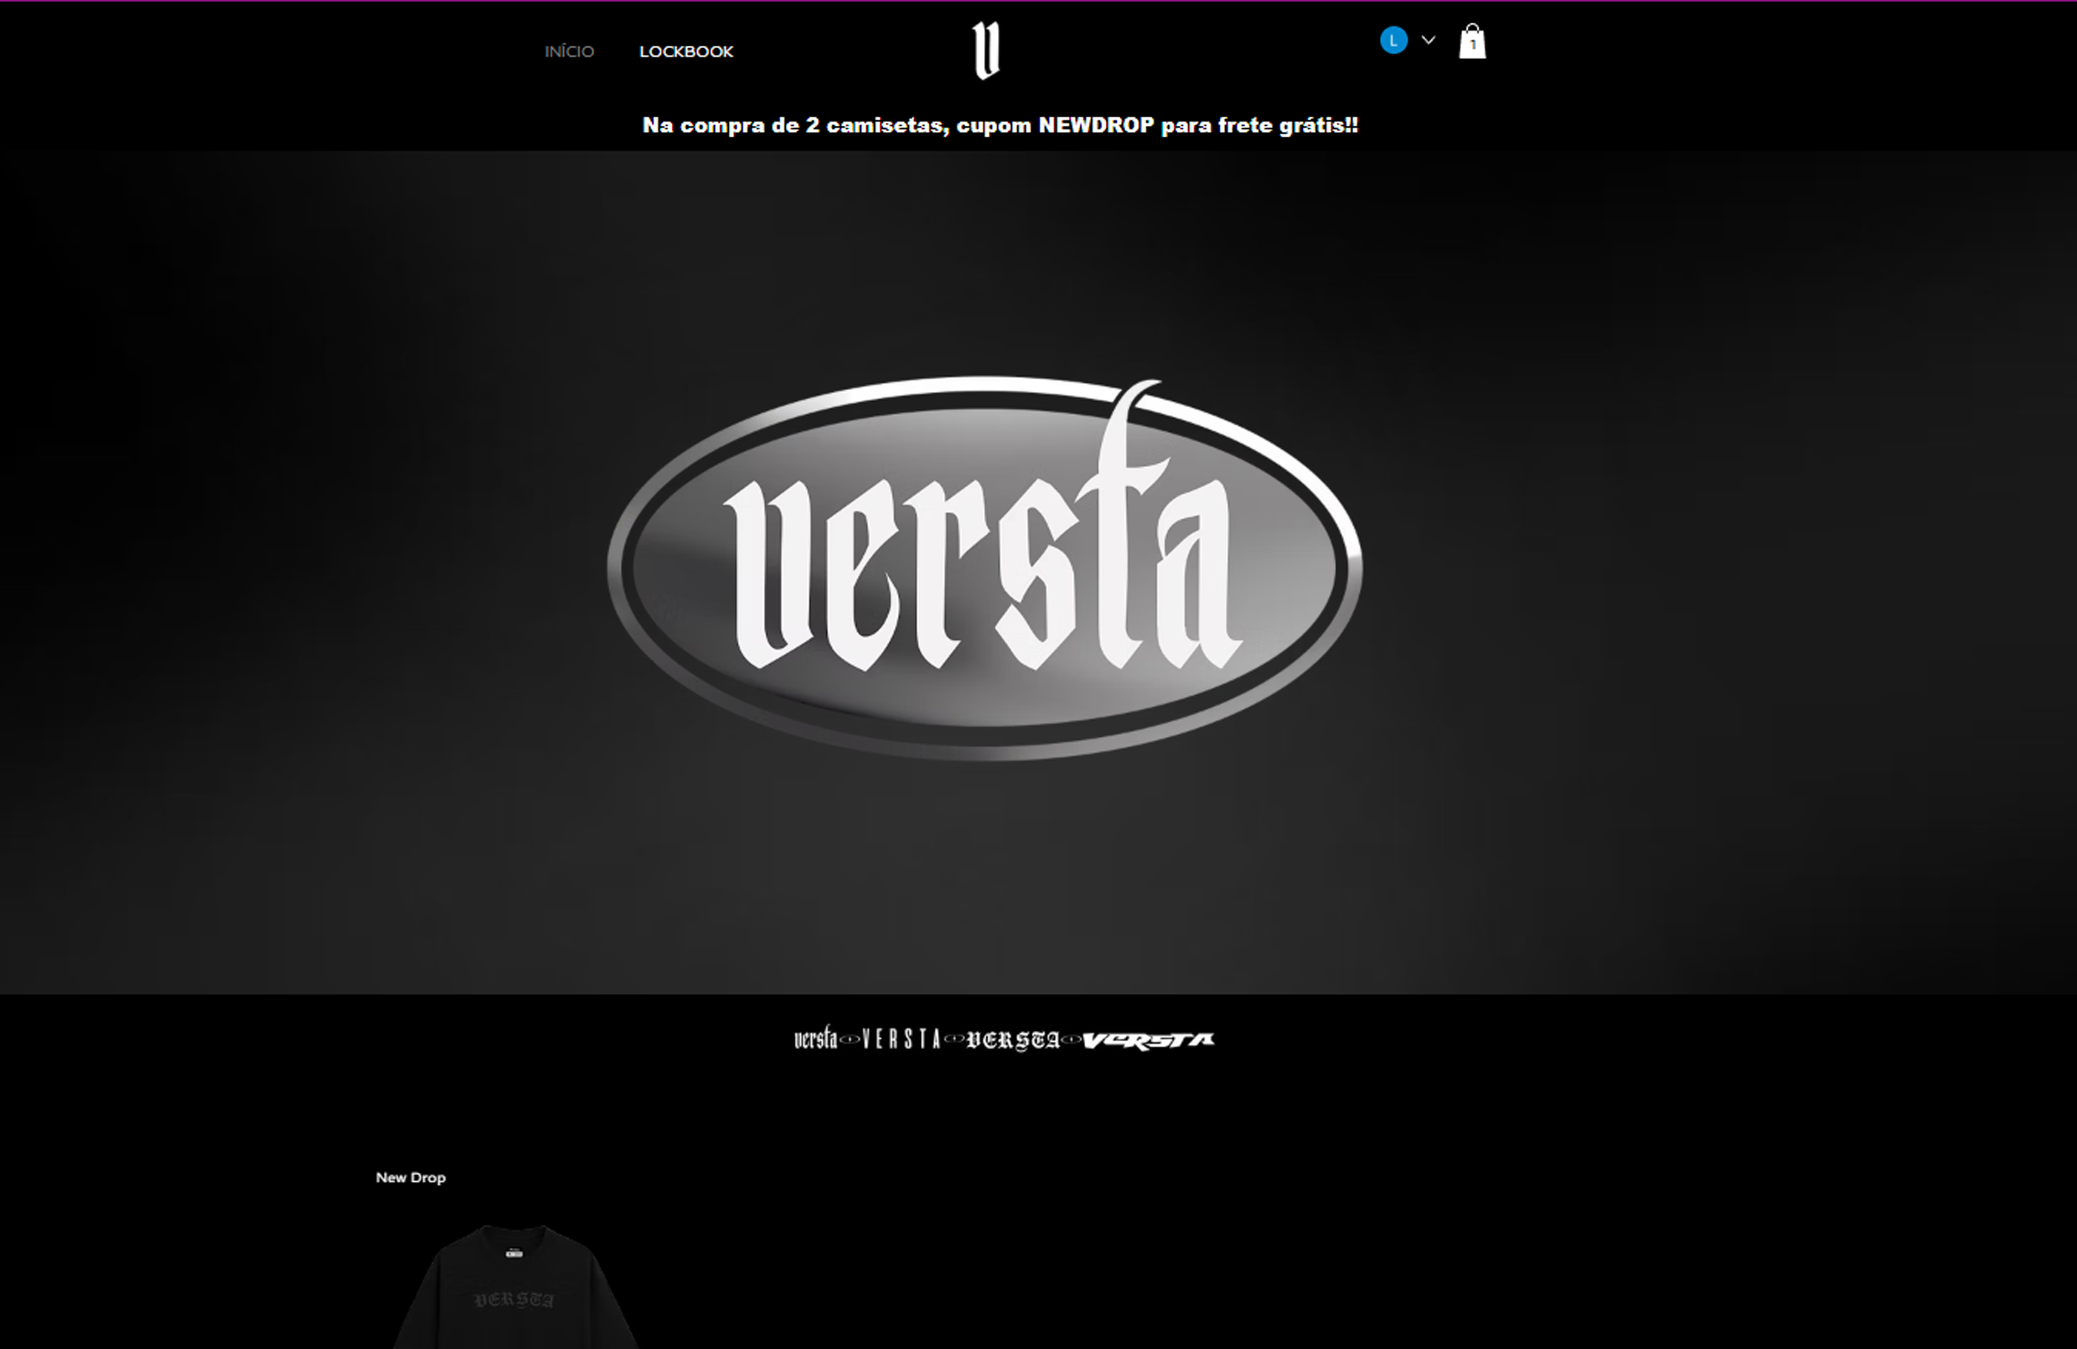Click the italic racing-style VERSTA wordmark

(x=1148, y=1040)
